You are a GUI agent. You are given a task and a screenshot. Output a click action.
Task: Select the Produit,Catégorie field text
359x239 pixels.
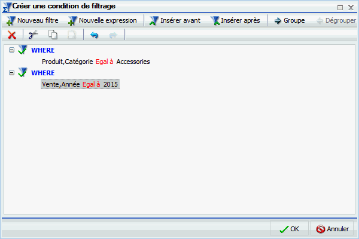67,62
